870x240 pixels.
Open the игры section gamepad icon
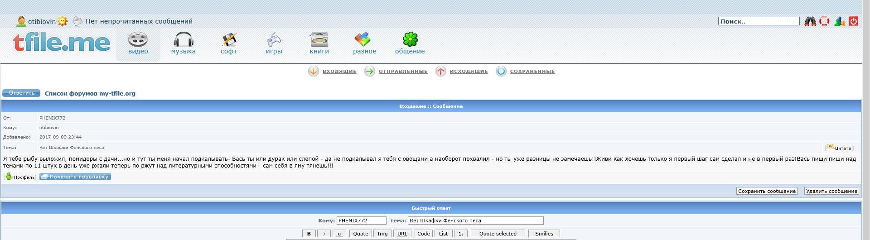click(x=274, y=39)
